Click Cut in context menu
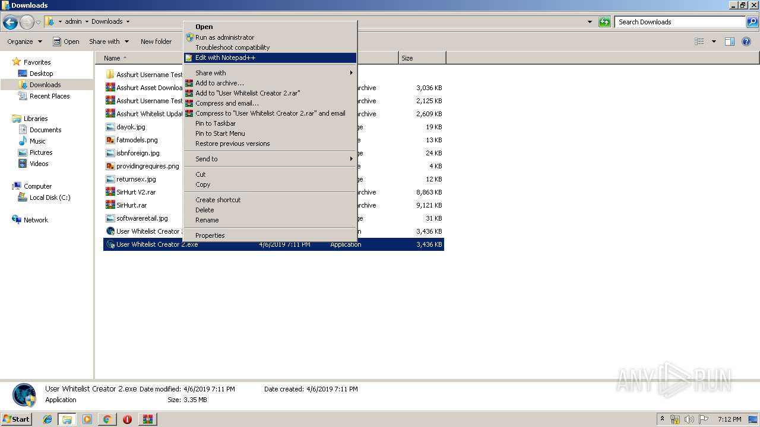The height and width of the screenshot is (427, 760). pos(270,174)
